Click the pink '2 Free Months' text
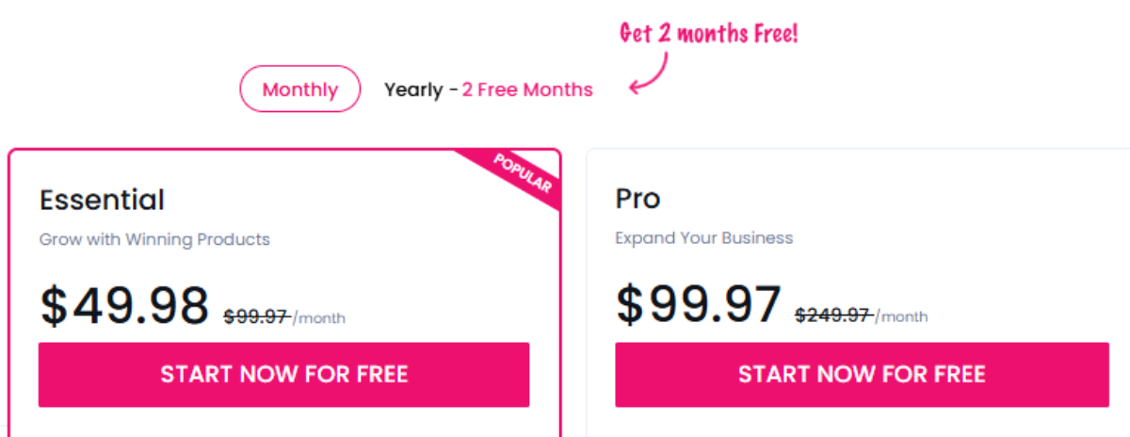 (x=527, y=90)
